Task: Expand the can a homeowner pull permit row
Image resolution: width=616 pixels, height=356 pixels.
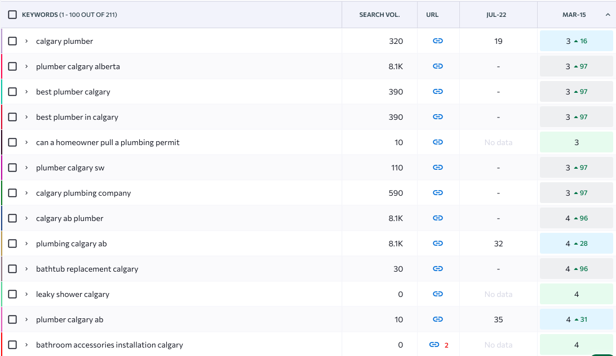Action: tap(26, 142)
